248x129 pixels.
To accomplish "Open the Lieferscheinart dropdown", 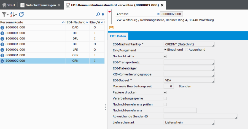I will 189,122.
